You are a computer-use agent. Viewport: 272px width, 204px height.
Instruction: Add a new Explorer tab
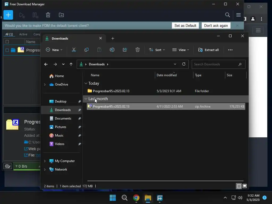point(113,38)
